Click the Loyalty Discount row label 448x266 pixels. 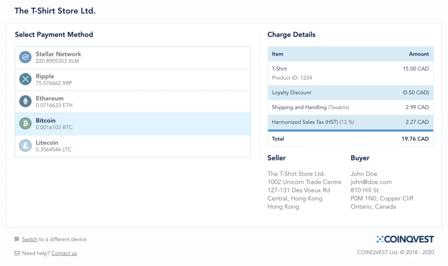click(x=291, y=93)
